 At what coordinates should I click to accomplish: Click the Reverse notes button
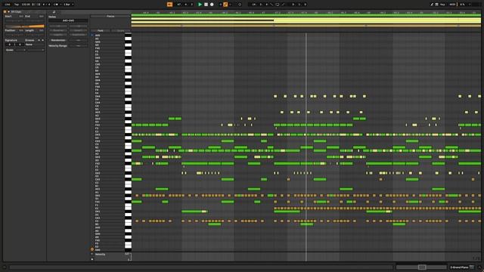[x=58, y=30]
